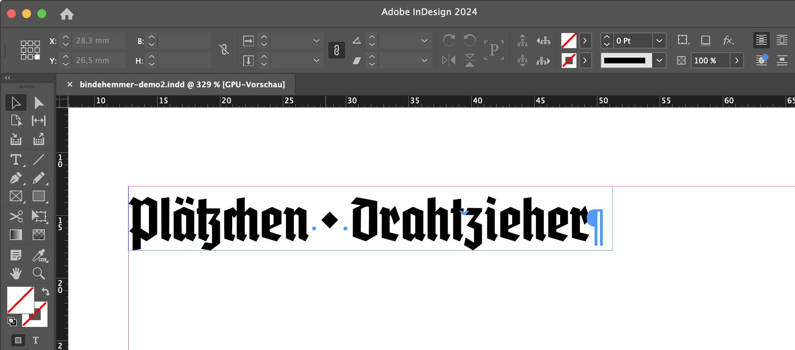
Task: Select the Rectangle Frame tool
Action: click(16, 196)
